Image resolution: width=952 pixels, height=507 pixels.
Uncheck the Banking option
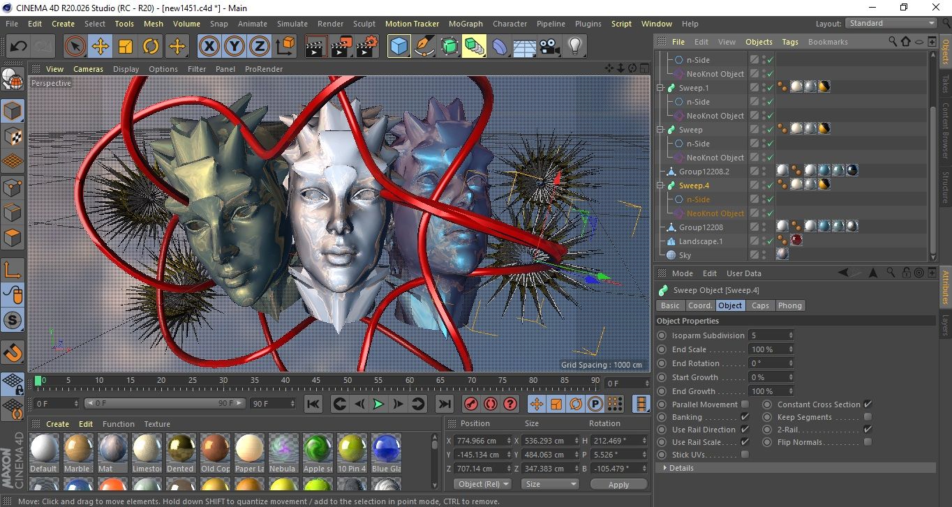point(745,417)
